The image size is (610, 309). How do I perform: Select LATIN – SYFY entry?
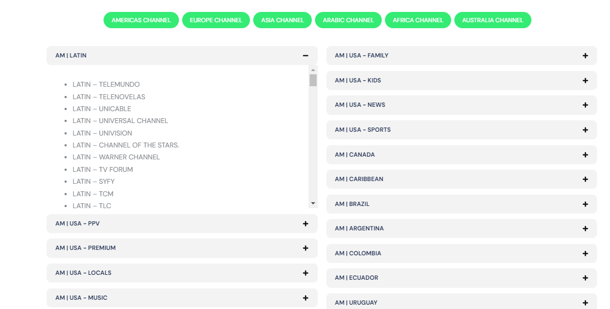pyautogui.click(x=93, y=182)
